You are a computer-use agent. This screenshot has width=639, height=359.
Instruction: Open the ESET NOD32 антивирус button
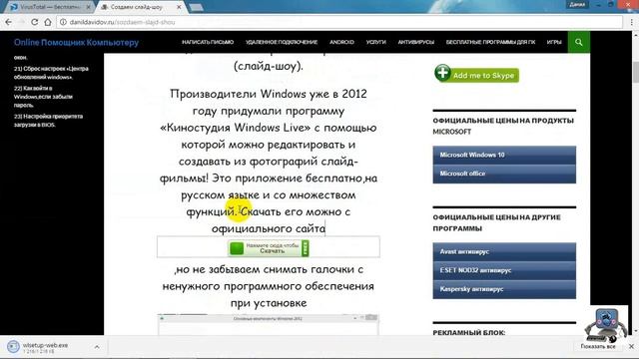(504, 270)
